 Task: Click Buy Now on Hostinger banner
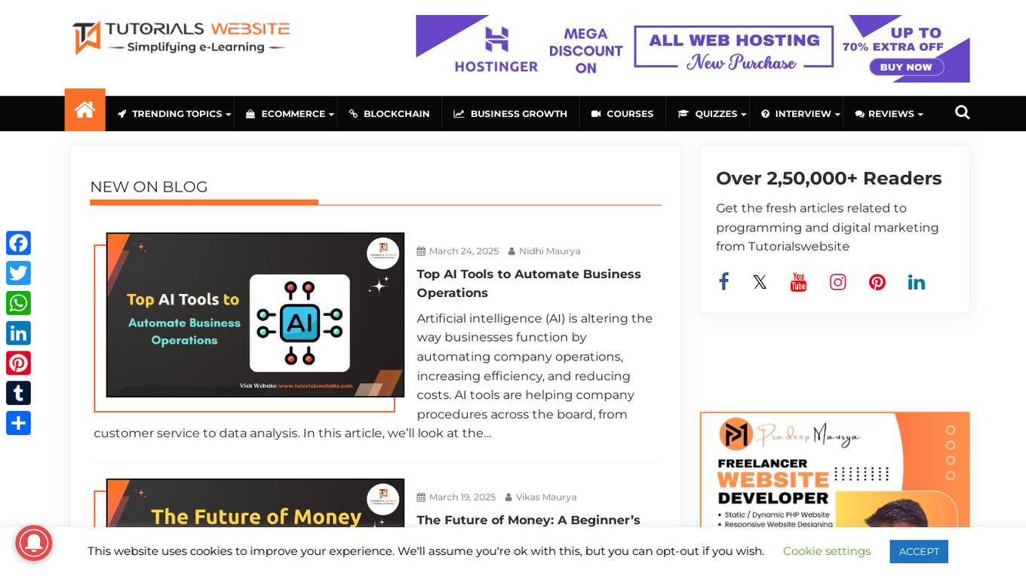coord(905,67)
